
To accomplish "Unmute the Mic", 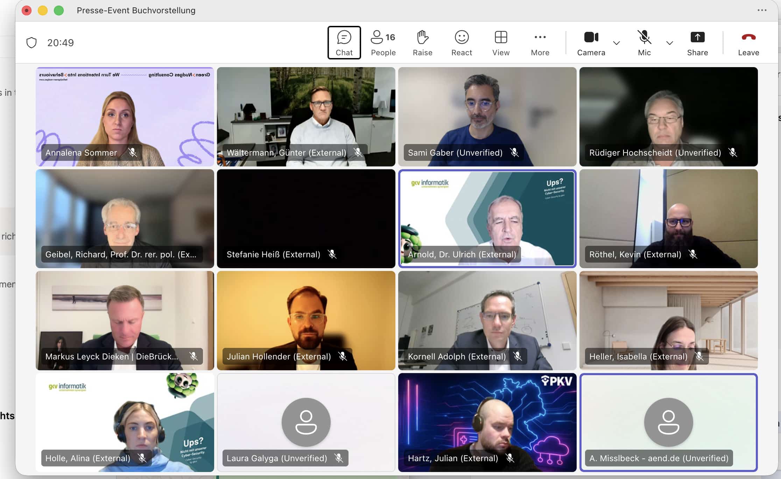I will pos(644,43).
